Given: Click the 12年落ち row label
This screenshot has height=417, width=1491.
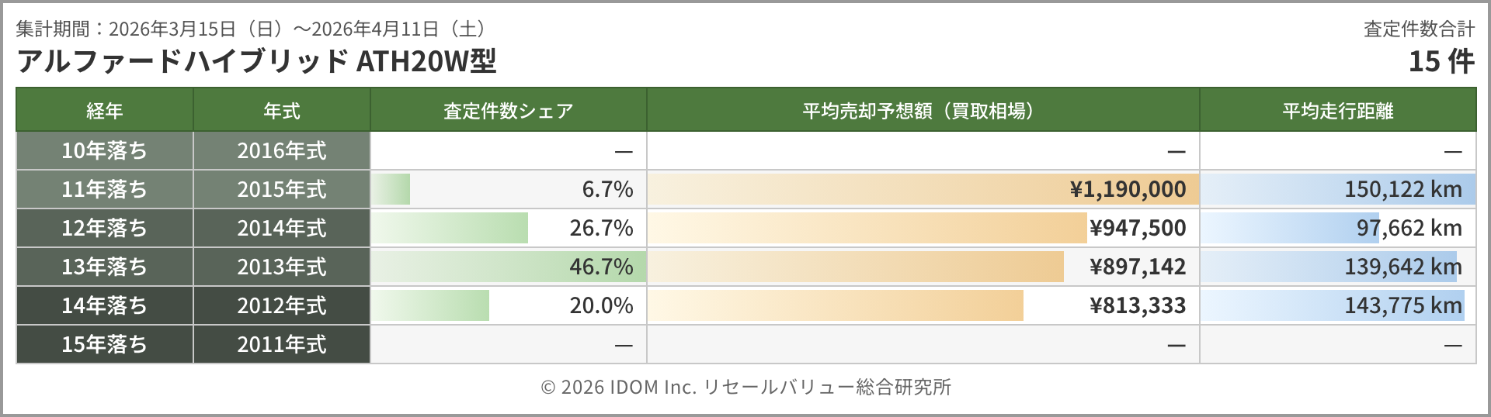Looking at the screenshot, I should pyautogui.click(x=105, y=228).
